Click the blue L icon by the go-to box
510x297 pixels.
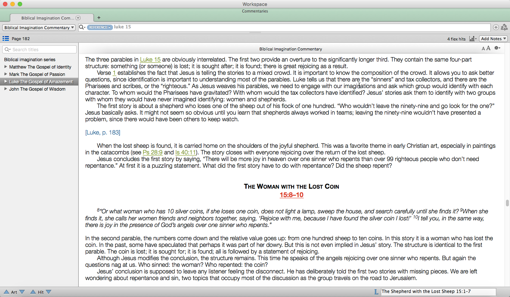[376, 292]
